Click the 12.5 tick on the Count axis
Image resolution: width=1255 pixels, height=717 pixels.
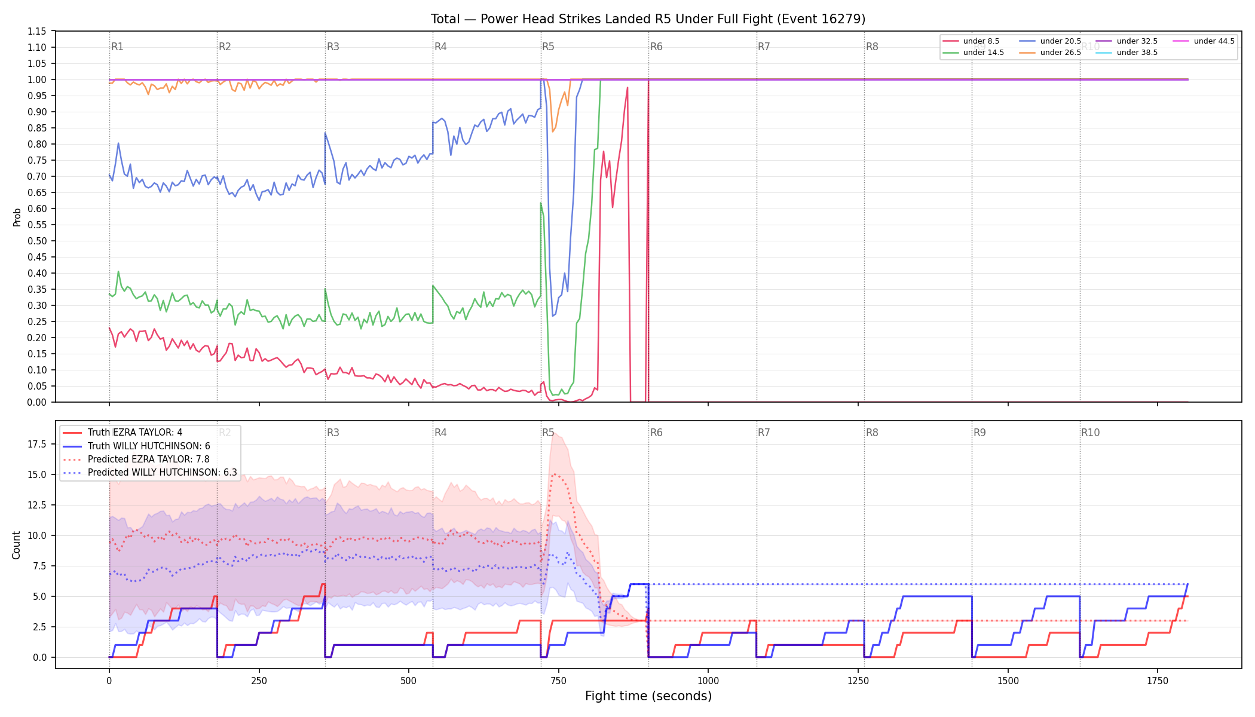(x=37, y=505)
